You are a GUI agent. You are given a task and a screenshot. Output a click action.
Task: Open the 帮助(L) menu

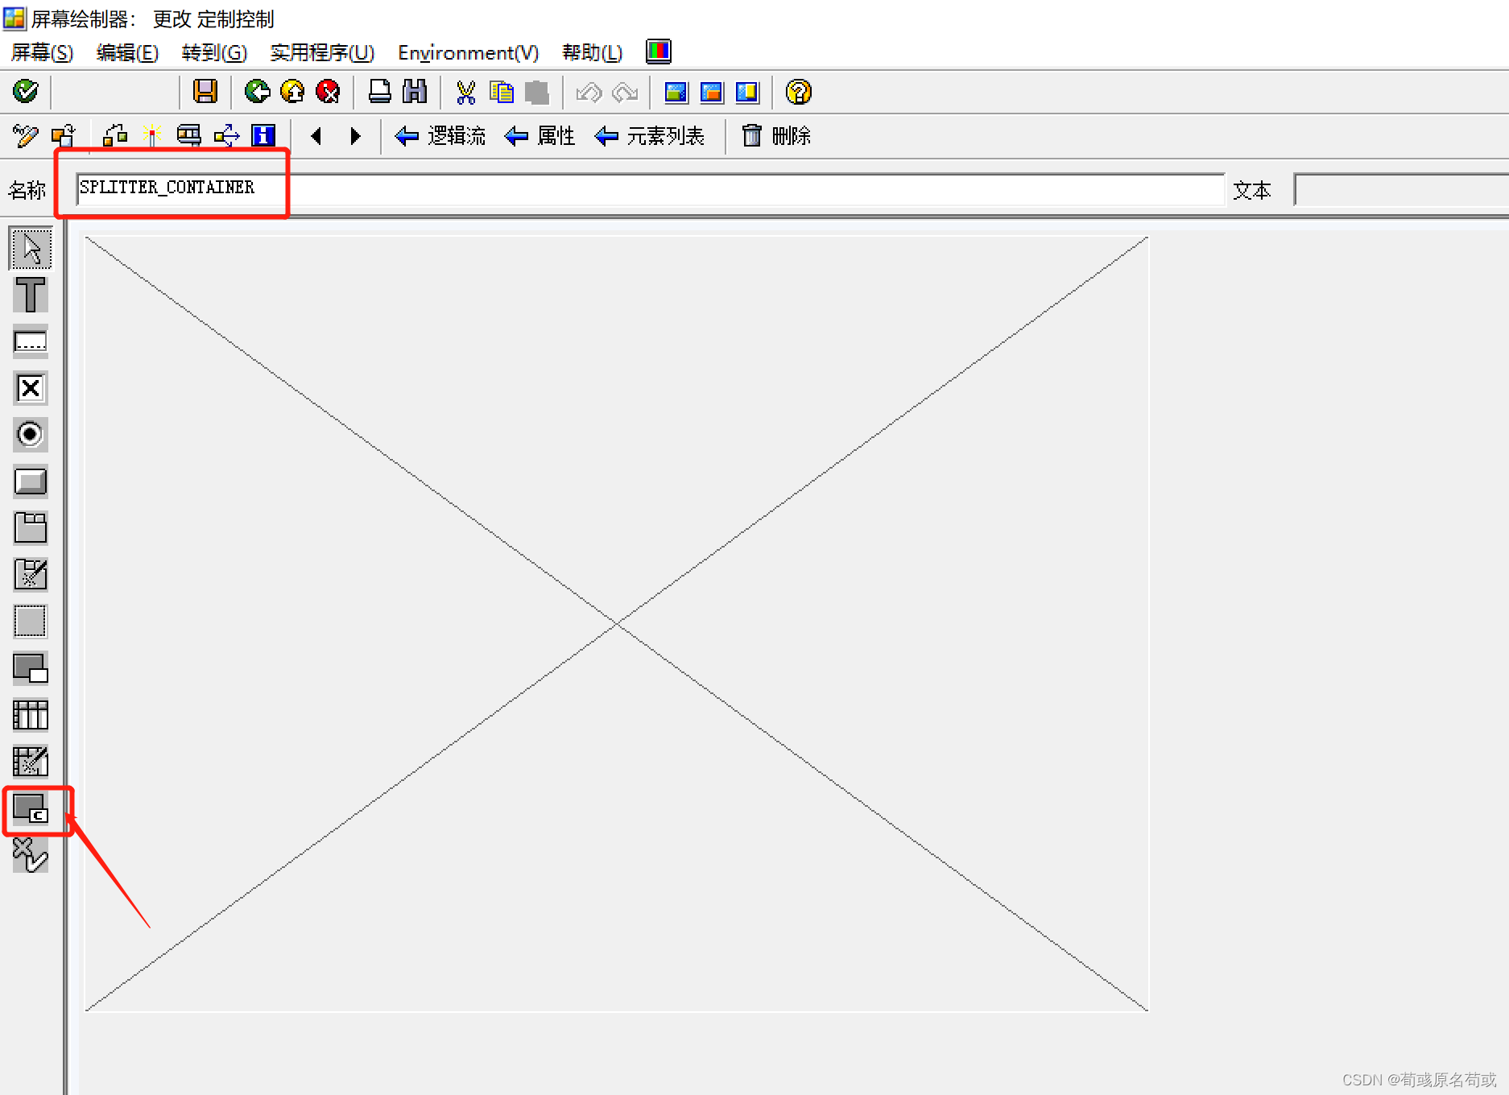(x=592, y=53)
